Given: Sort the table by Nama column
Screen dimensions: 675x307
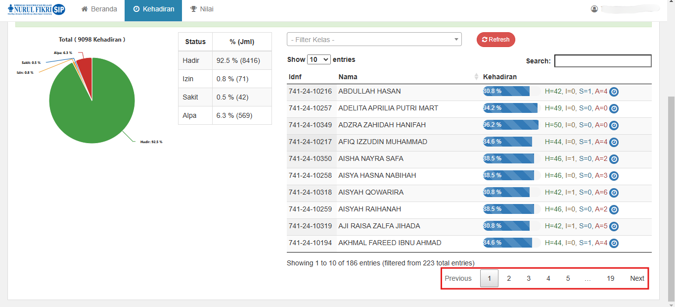Looking at the screenshot, I should tap(405, 77).
